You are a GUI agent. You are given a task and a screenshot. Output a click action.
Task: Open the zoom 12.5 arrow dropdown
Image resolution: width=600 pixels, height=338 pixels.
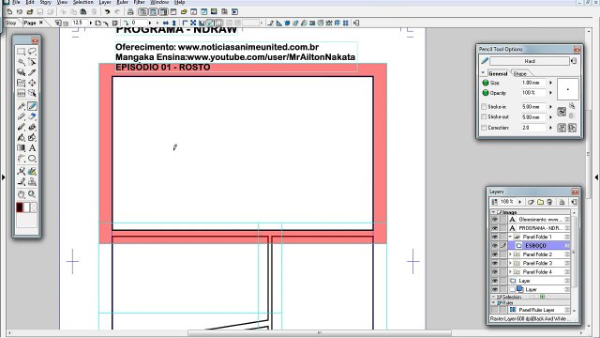coord(91,23)
